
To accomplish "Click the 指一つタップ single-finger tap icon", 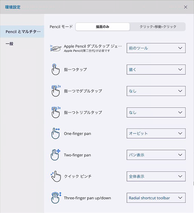I will (55, 69).
